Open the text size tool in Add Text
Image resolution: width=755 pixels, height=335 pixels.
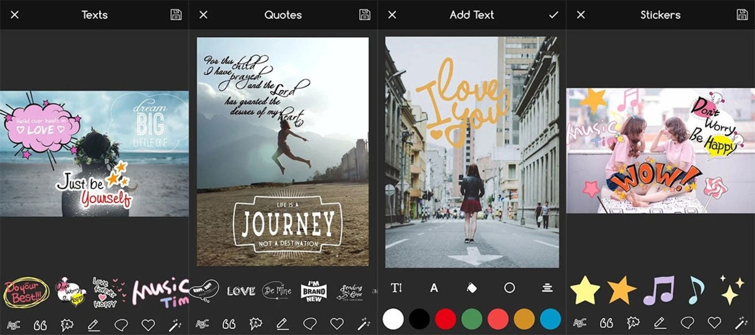(396, 287)
